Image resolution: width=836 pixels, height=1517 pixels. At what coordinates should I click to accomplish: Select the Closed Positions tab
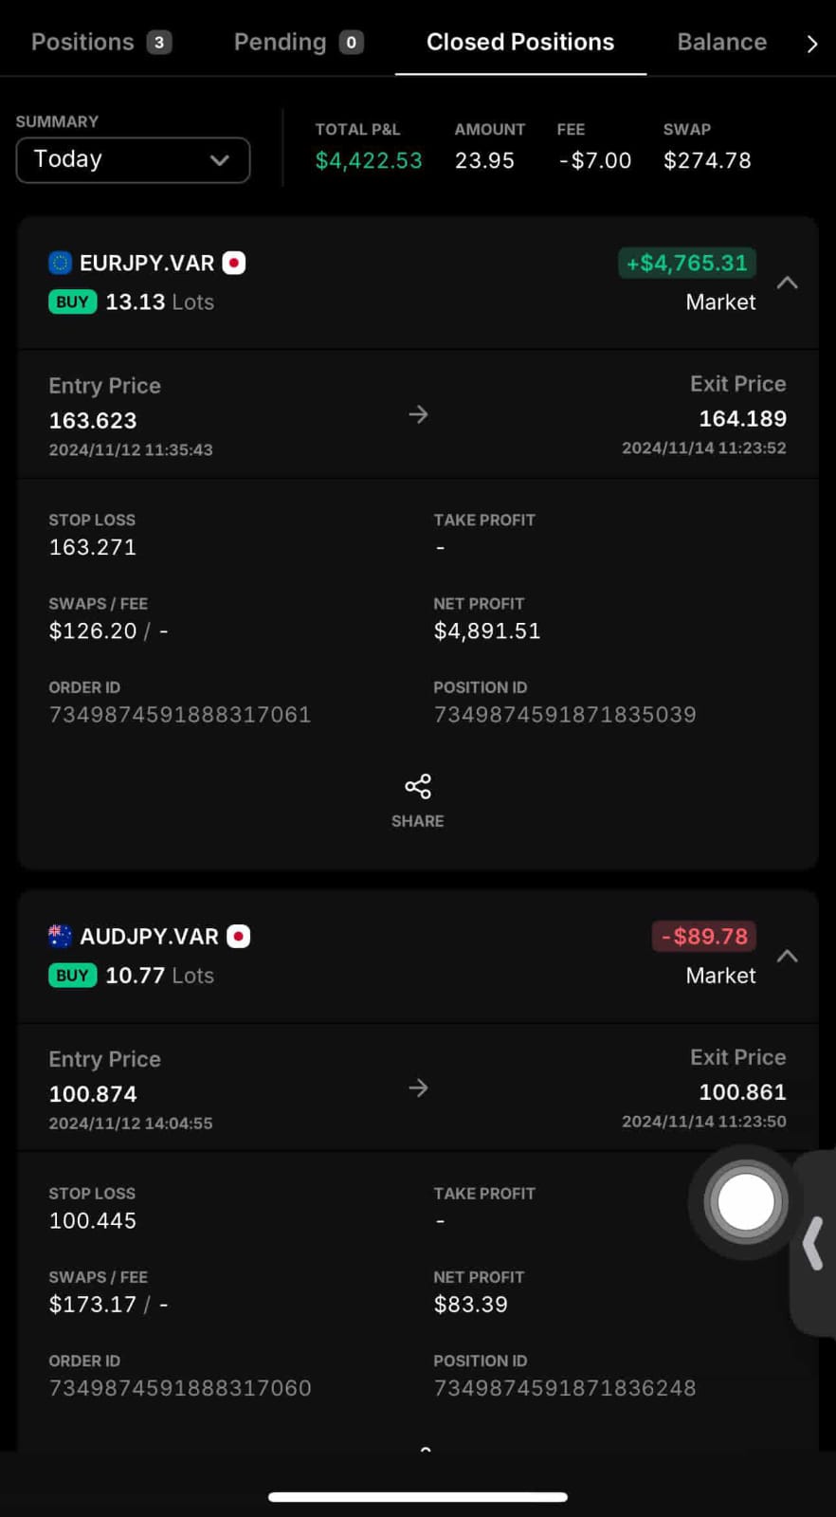[519, 42]
